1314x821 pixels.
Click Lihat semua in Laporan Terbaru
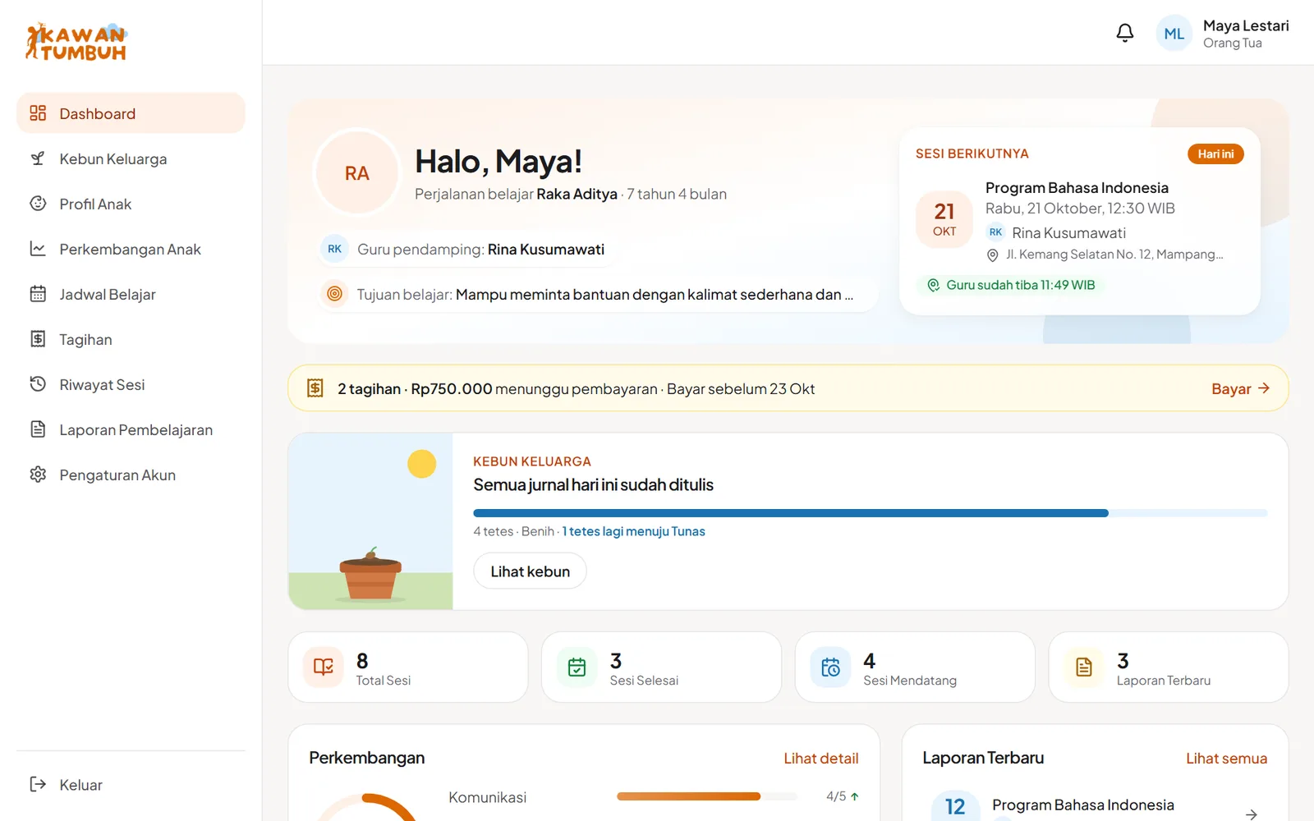[1226, 758]
